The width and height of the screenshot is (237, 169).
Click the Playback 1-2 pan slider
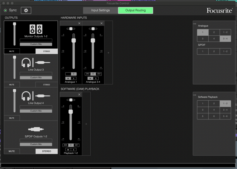click(x=71, y=100)
